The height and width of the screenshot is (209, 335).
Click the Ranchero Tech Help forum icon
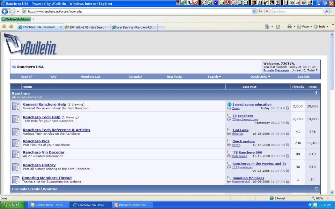[x=16, y=119]
